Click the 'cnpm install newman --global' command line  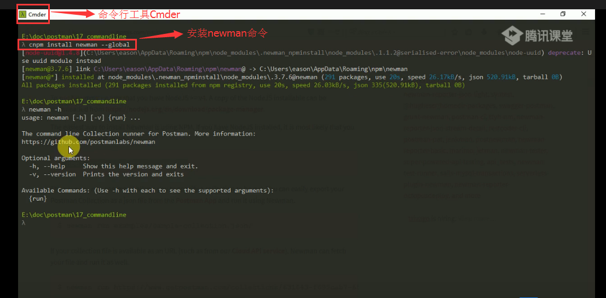(76, 45)
